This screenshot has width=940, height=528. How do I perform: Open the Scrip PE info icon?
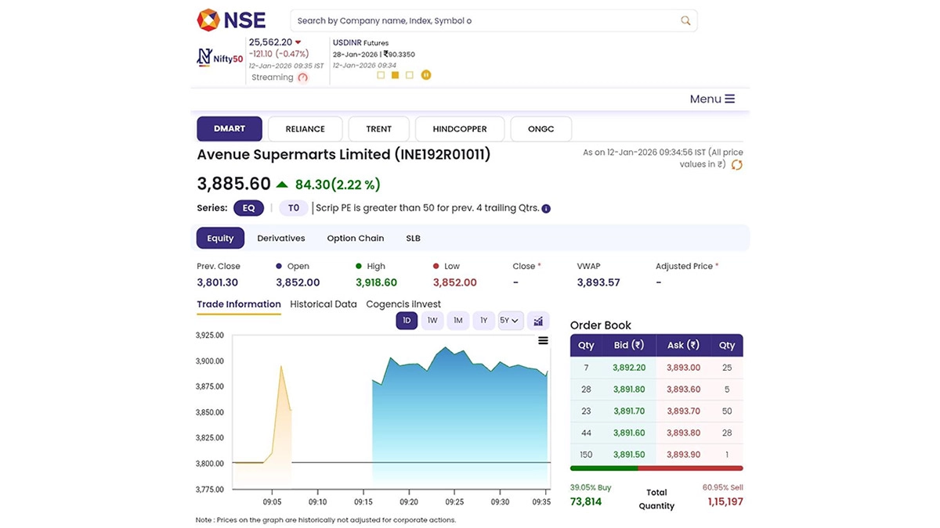[x=546, y=209]
